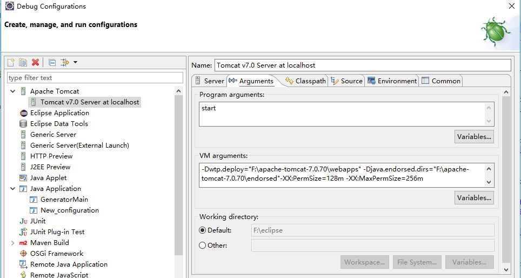Click the Collapse All icon
The width and height of the screenshot is (521, 278).
(x=52, y=62)
